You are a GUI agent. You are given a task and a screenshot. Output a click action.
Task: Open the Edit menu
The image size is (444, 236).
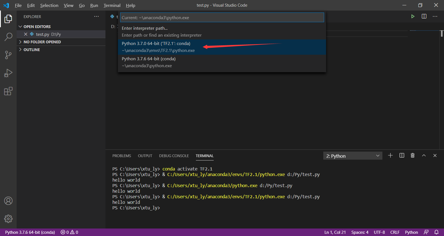pos(31,5)
